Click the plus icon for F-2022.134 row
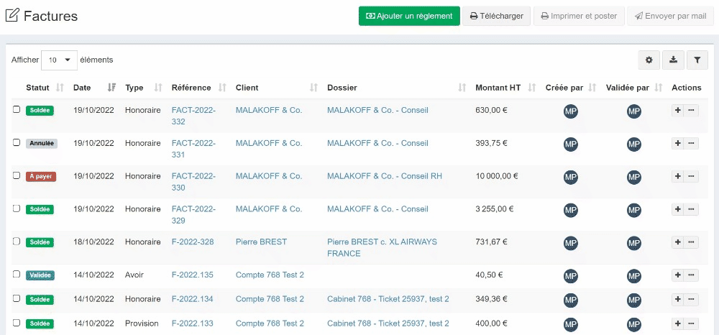This screenshot has height=335, width=719. click(x=678, y=299)
